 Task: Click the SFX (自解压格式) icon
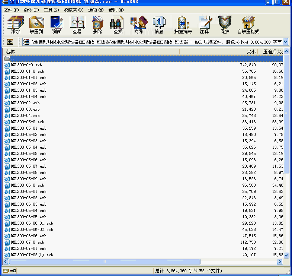coord(248,25)
